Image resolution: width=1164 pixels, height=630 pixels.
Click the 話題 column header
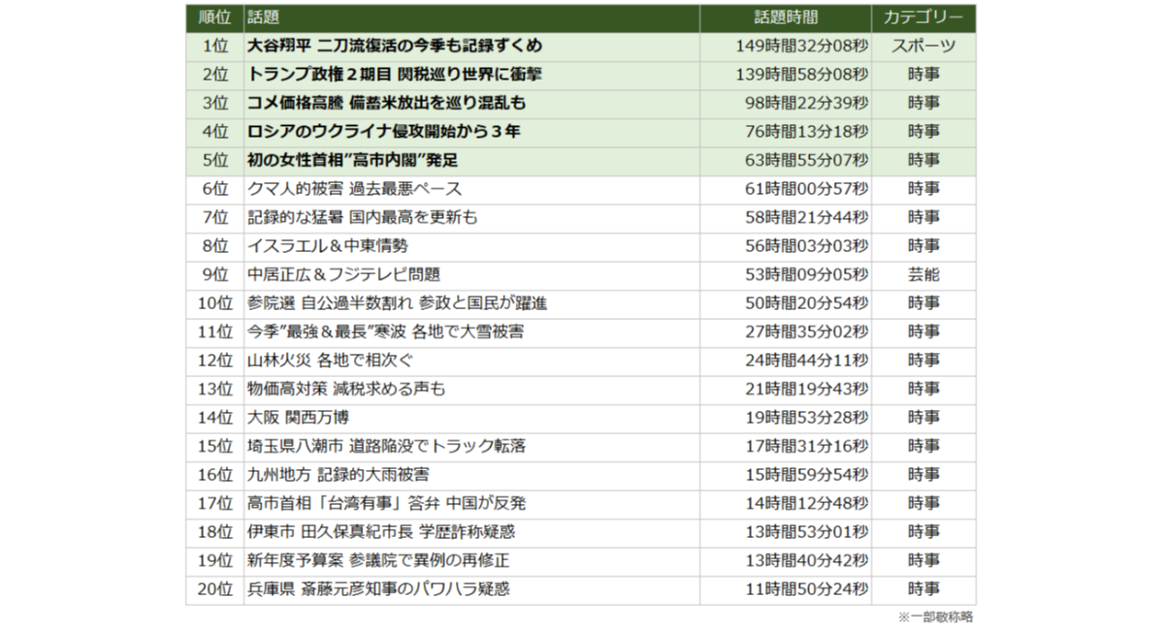pos(262,17)
